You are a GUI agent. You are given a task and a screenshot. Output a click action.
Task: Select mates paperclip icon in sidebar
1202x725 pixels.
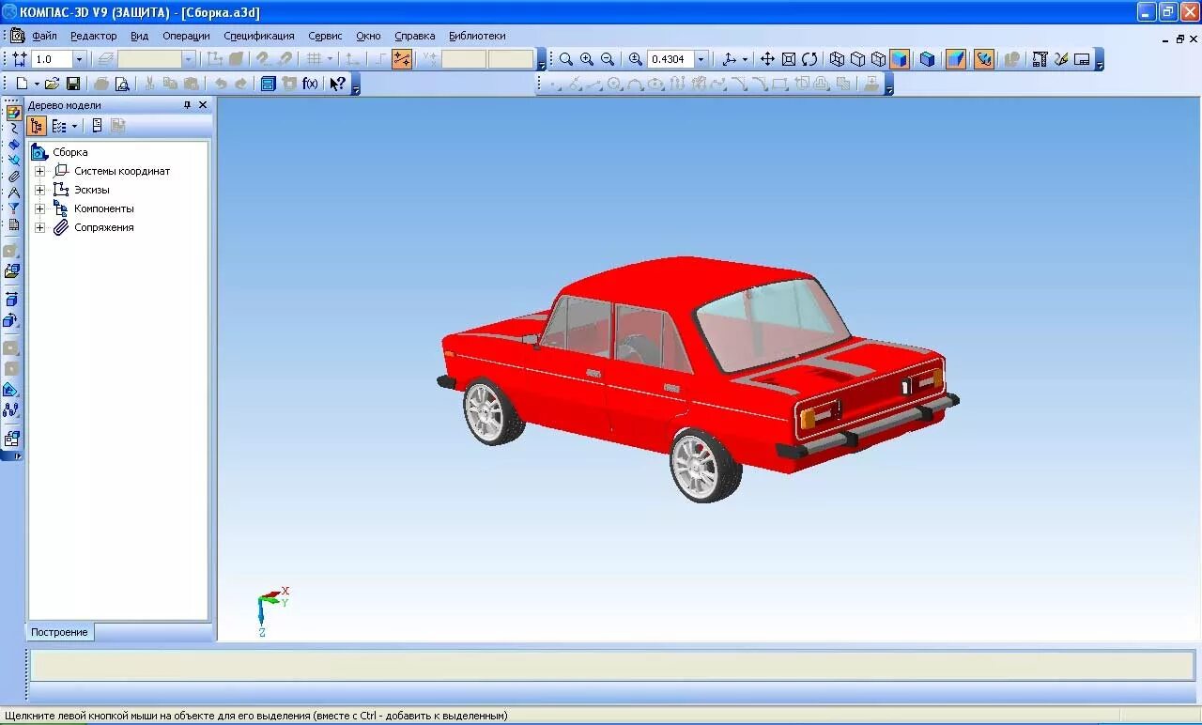(13, 177)
